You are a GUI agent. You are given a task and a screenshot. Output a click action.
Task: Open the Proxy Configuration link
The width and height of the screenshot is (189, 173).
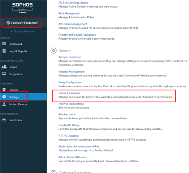pos(70,82)
